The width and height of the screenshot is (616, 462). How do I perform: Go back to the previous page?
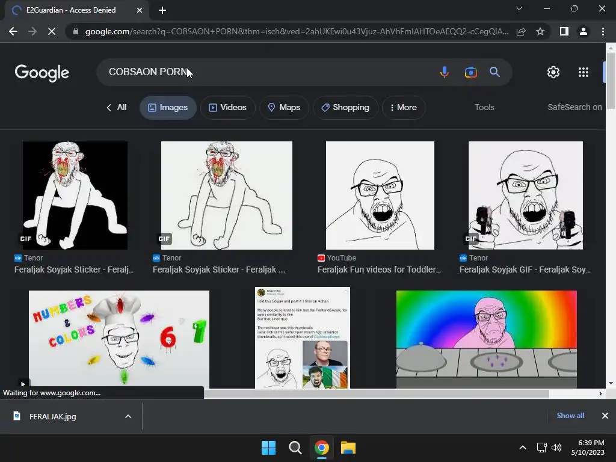(x=13, y=31)
